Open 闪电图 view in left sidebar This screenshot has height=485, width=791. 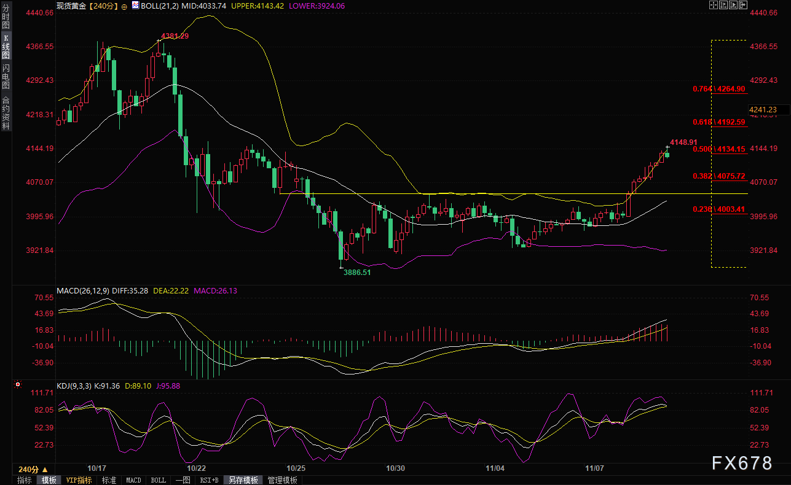tap(6, 76)
